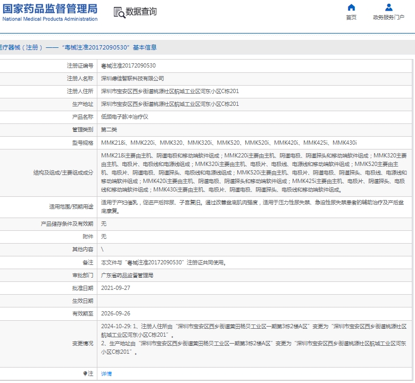Viewport: 415px width, 383px height.
Task: Click the 适用范围/预期用途 label
Action: tap(71, 207)
